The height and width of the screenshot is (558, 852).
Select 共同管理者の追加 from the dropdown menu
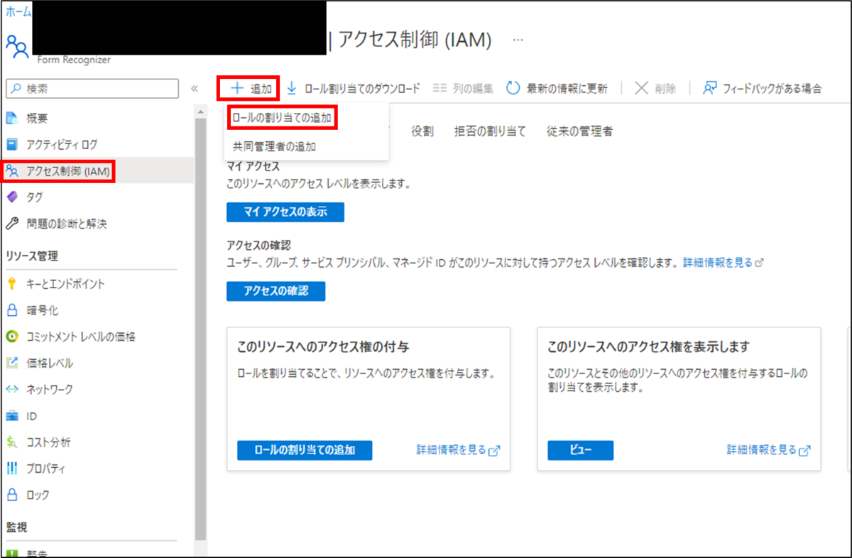(274, 147)
